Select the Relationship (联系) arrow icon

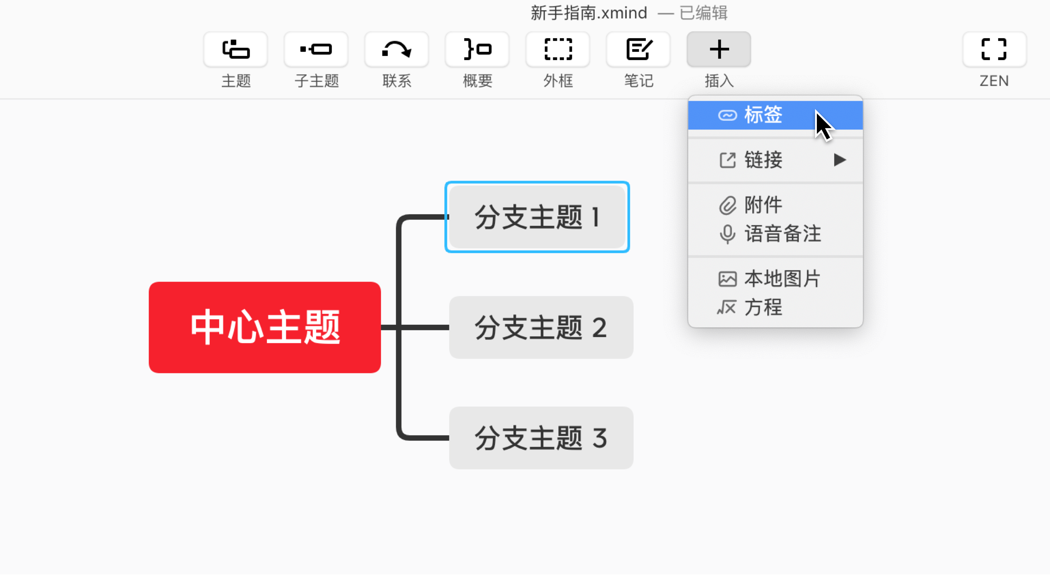click(397, 50)
